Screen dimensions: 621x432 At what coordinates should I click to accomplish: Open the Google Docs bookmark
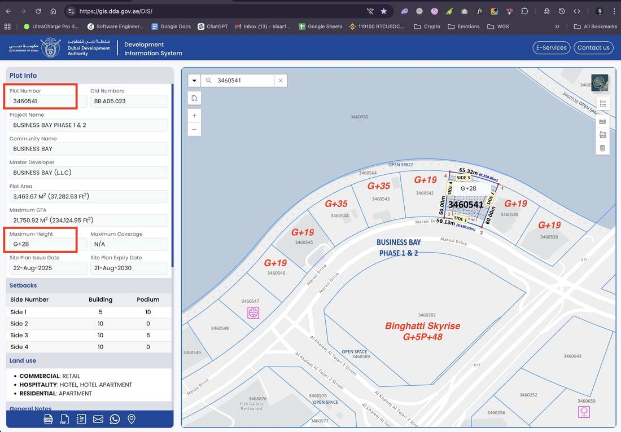[171, 27]
